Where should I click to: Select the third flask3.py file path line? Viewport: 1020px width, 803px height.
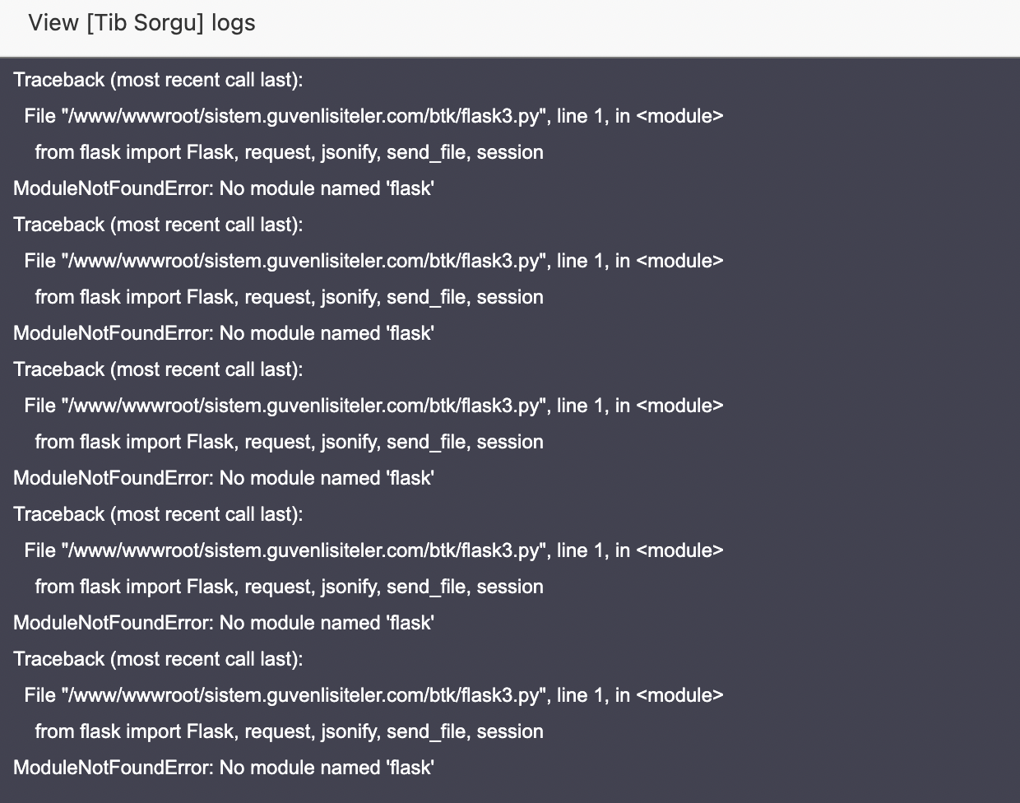pos(373,406)
